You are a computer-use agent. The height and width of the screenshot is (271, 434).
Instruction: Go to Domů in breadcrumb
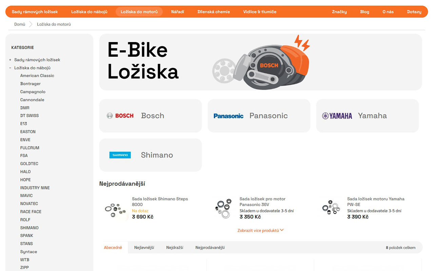pyautogui.click(x=20, y=24)
